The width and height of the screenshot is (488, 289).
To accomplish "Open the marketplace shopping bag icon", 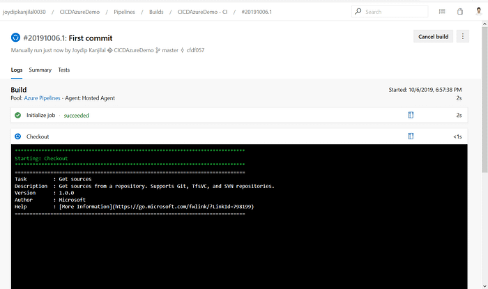I will tap(460, 12).
